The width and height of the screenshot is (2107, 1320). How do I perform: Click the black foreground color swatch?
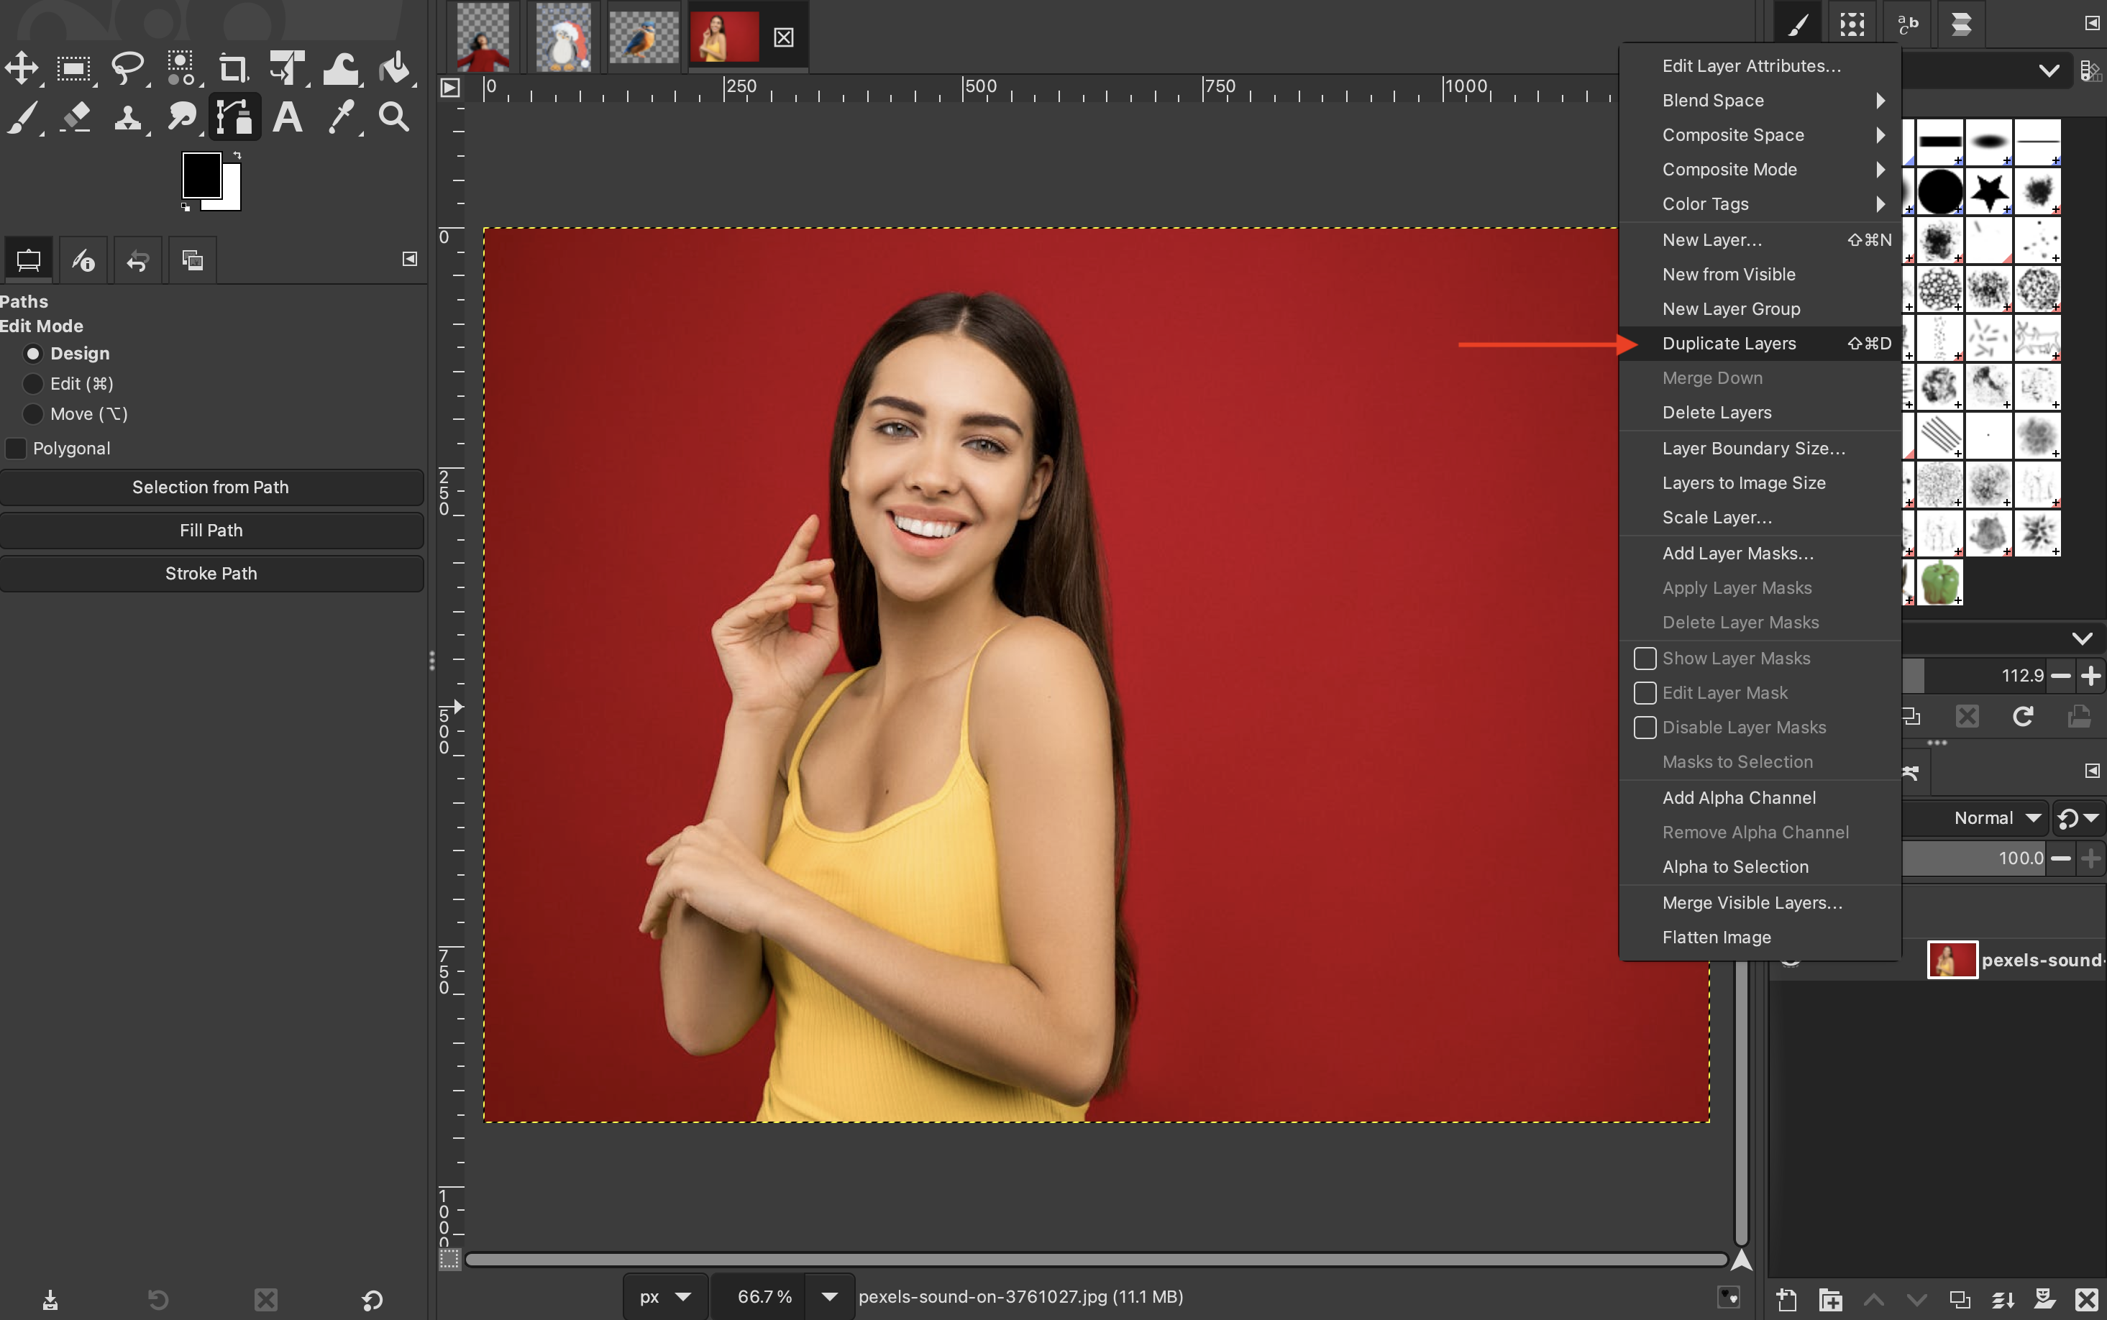tap(200, 174)
